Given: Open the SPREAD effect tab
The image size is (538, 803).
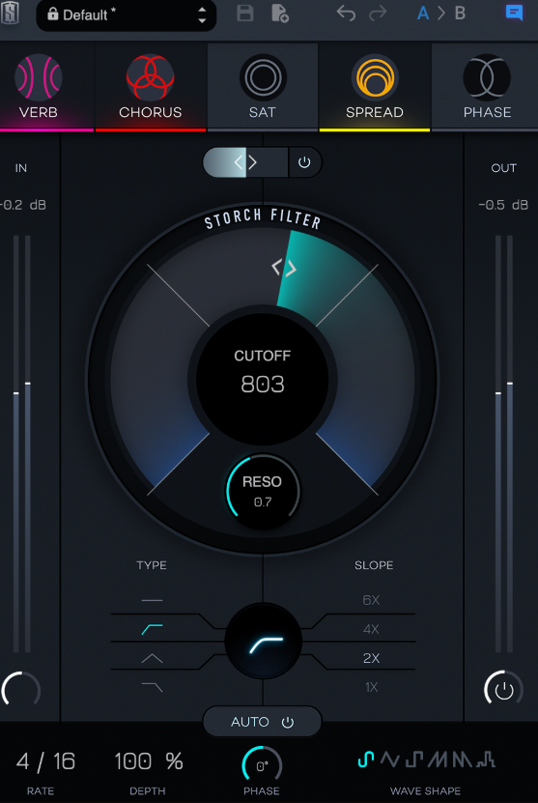Looking at the screenshot, I should [x=374, y=87].
